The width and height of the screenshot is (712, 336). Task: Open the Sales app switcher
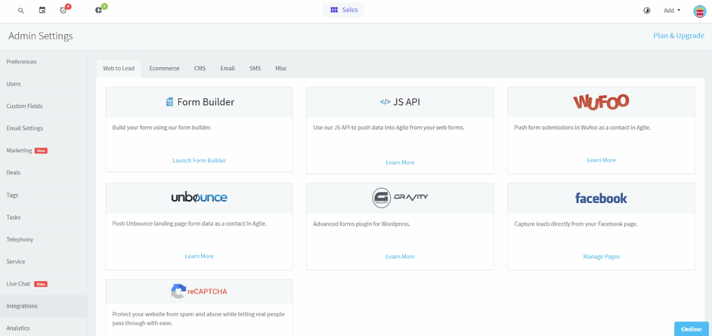(x=343, y=10)
